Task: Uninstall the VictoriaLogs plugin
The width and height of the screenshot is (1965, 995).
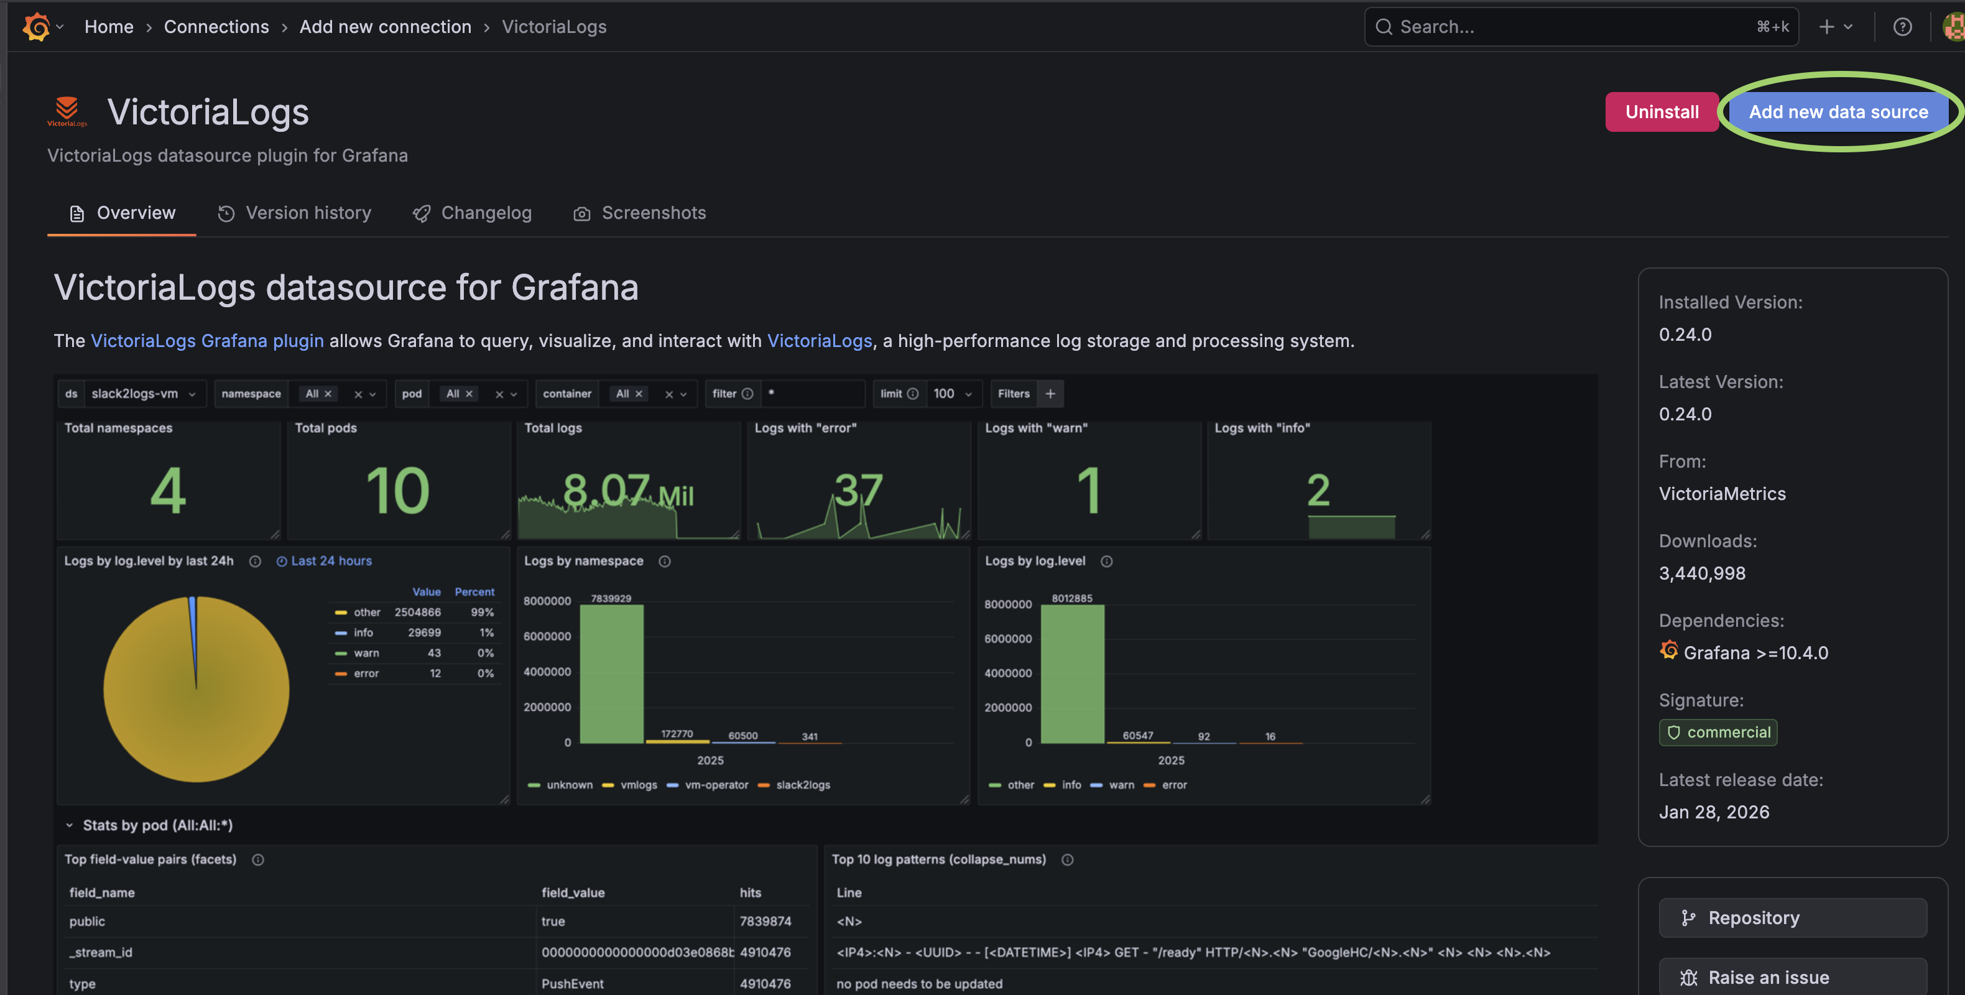Action: tap(1662, 111)
